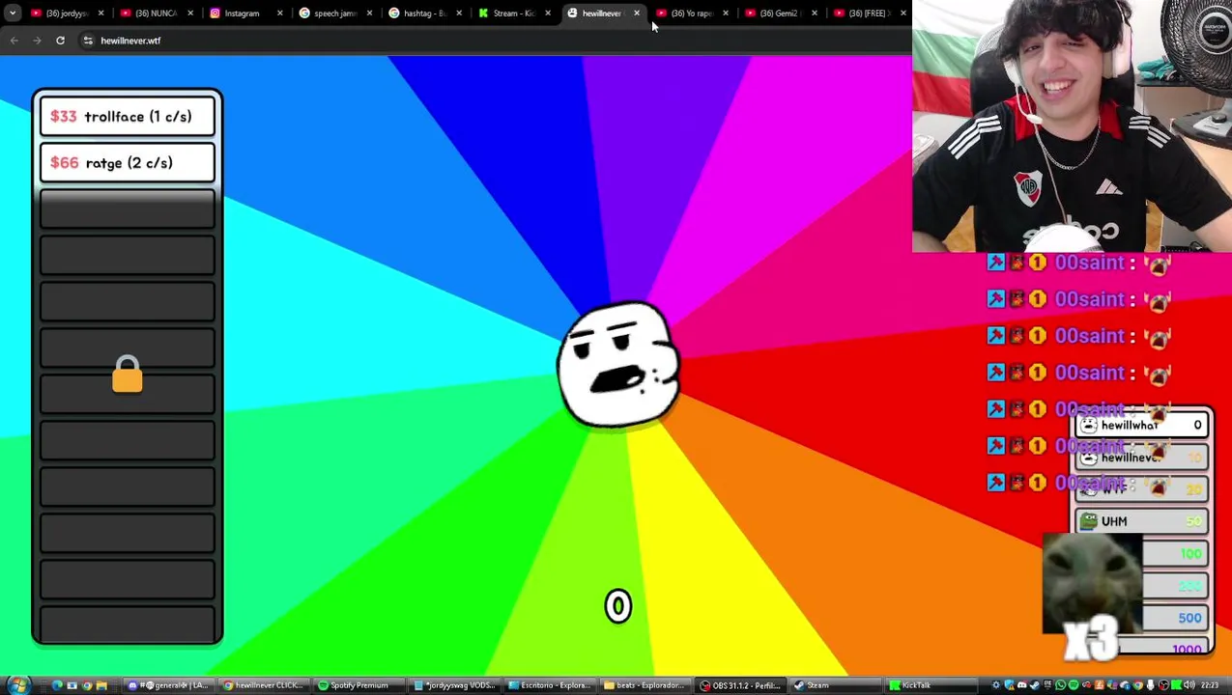The image size is (1232, 695).
Task: Click the score counter showing 0
Action: pos(618,606)
